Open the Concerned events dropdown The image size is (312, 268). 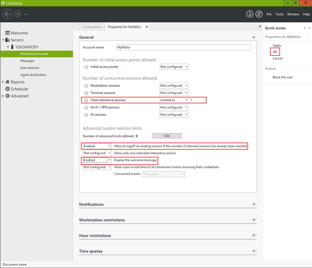(x=163, y=174)
